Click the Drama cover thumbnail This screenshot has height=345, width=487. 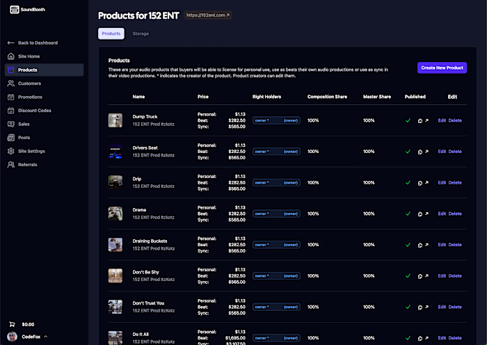pyautogui.click(x=115, y=214)
